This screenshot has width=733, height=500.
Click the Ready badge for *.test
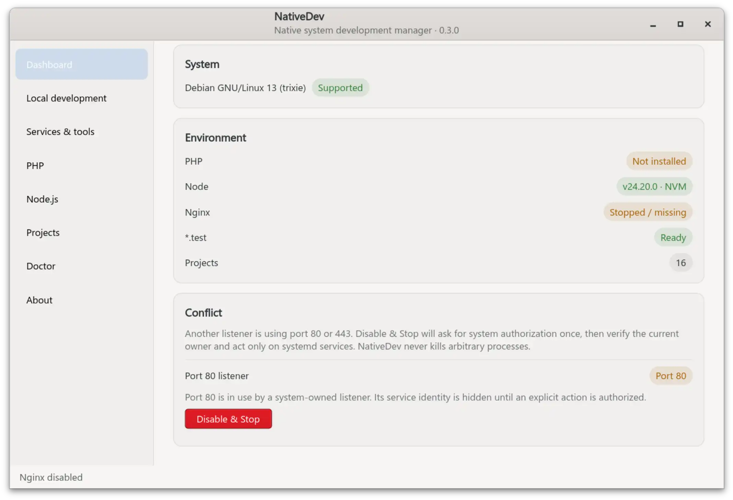click(673, 237)
